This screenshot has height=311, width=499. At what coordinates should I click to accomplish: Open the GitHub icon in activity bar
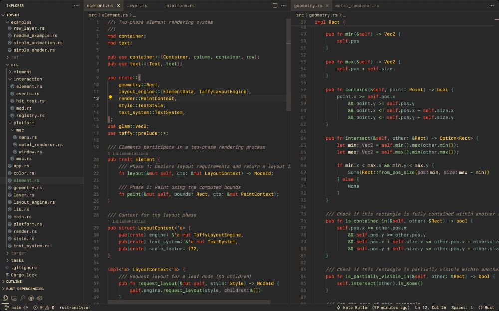(31, 298)
